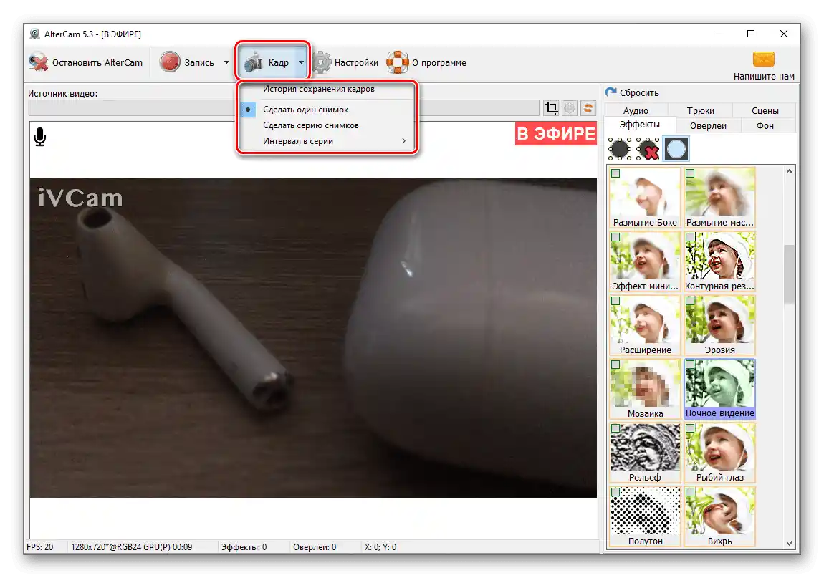This screenshot has width=824, height=578.
Task: Open the О программе lifebuoy icon
Action: tap(397, 62)
